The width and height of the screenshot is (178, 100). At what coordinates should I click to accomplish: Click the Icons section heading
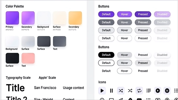coord(102,82)
